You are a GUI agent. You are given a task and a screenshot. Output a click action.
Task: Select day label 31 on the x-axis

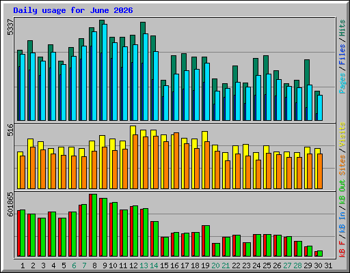pyautogui.click(x=328, y=265)
